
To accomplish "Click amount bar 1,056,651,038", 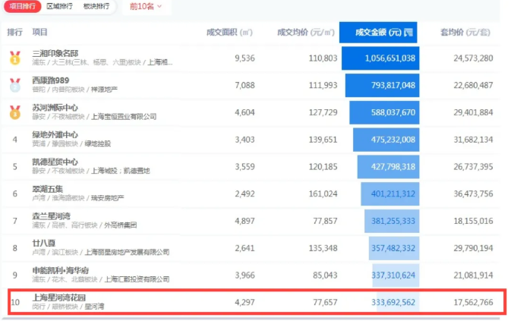I will point(380,58).
